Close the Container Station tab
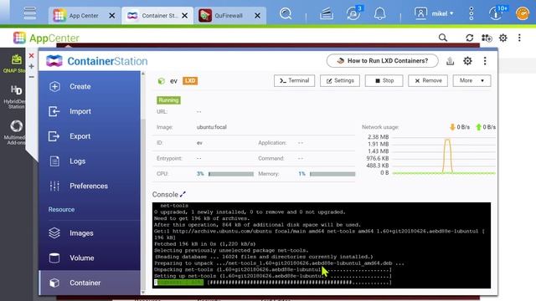Image resolution: width=536 pixels, height=301 pixels. coord(184,16)
